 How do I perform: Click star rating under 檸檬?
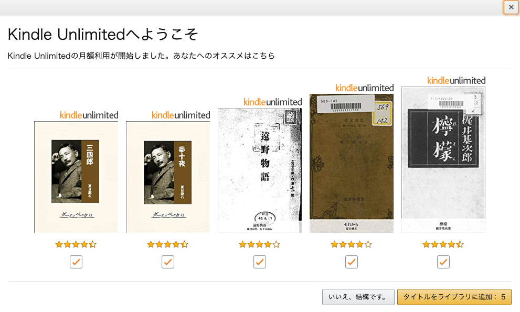[443, 245]
